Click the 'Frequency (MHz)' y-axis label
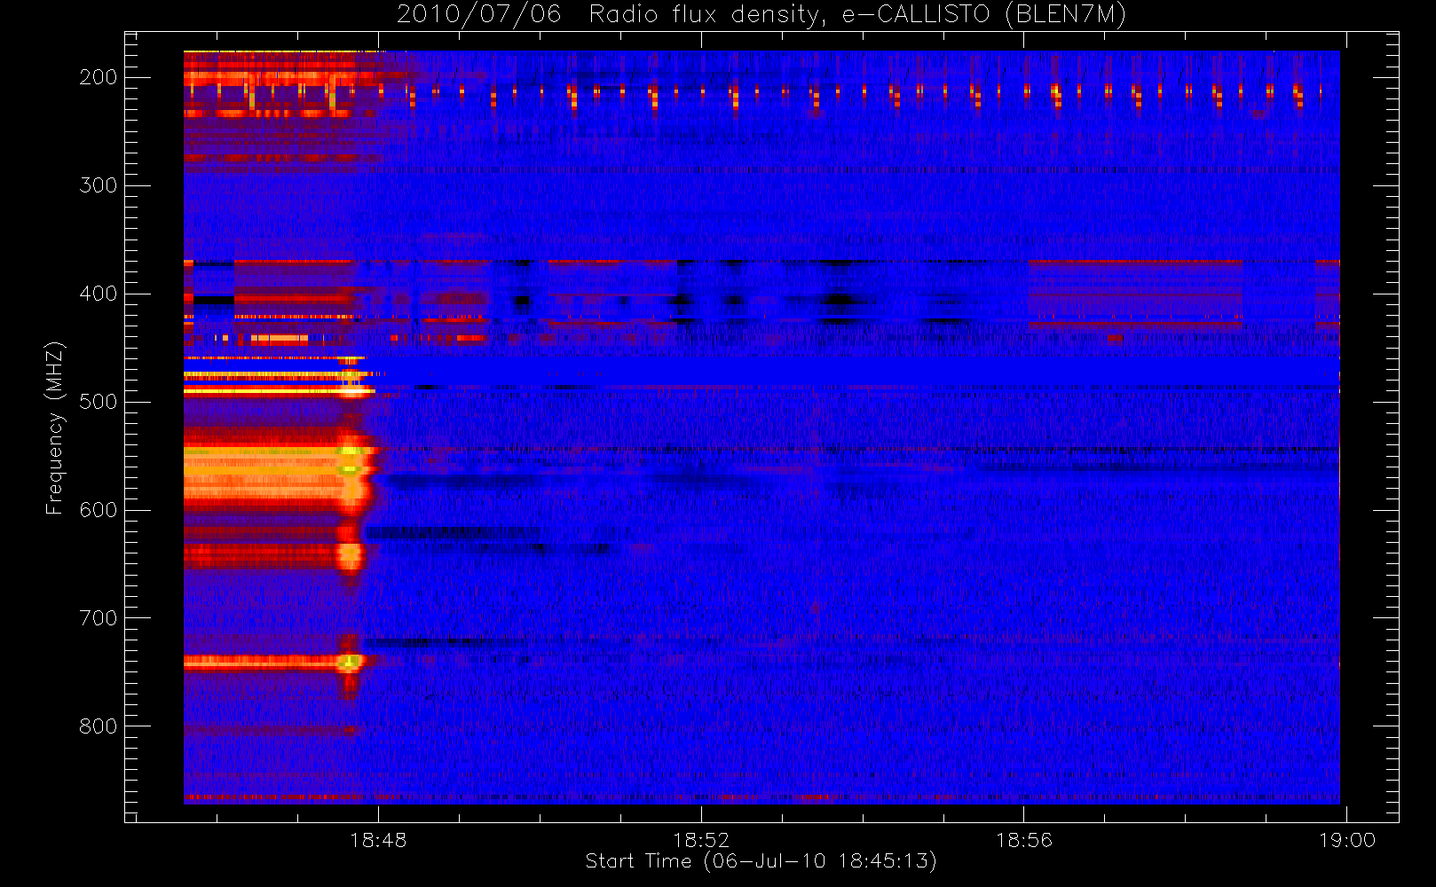Image resolution: width=1436 pixels, height=887 pixels. [55, 428]
